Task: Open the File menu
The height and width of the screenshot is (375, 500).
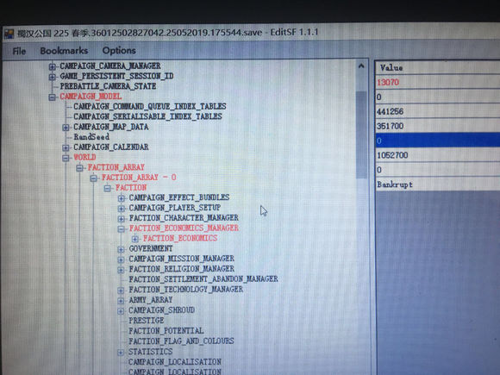Action: coord(19,51)
